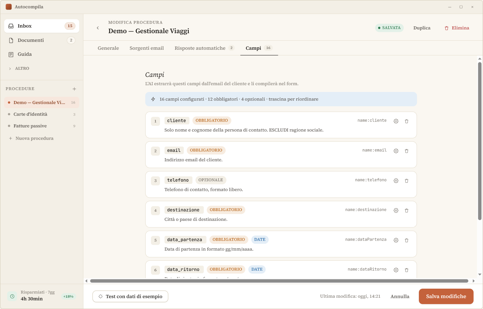Open settings gear for email field

(x=396, y=151)
